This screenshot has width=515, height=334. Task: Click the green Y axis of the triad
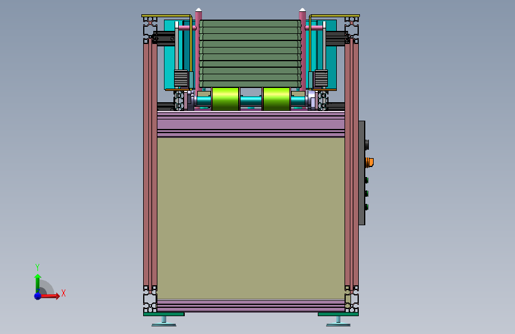(38, 283)
